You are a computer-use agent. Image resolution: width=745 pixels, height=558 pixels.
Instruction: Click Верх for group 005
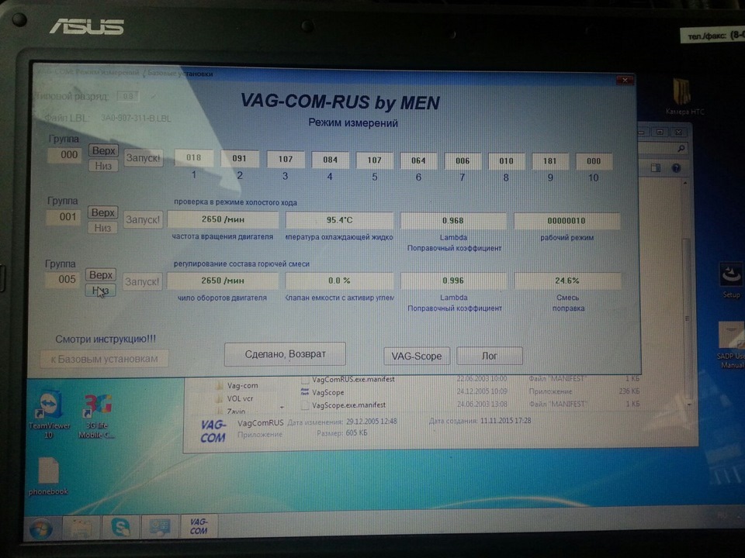101,274
